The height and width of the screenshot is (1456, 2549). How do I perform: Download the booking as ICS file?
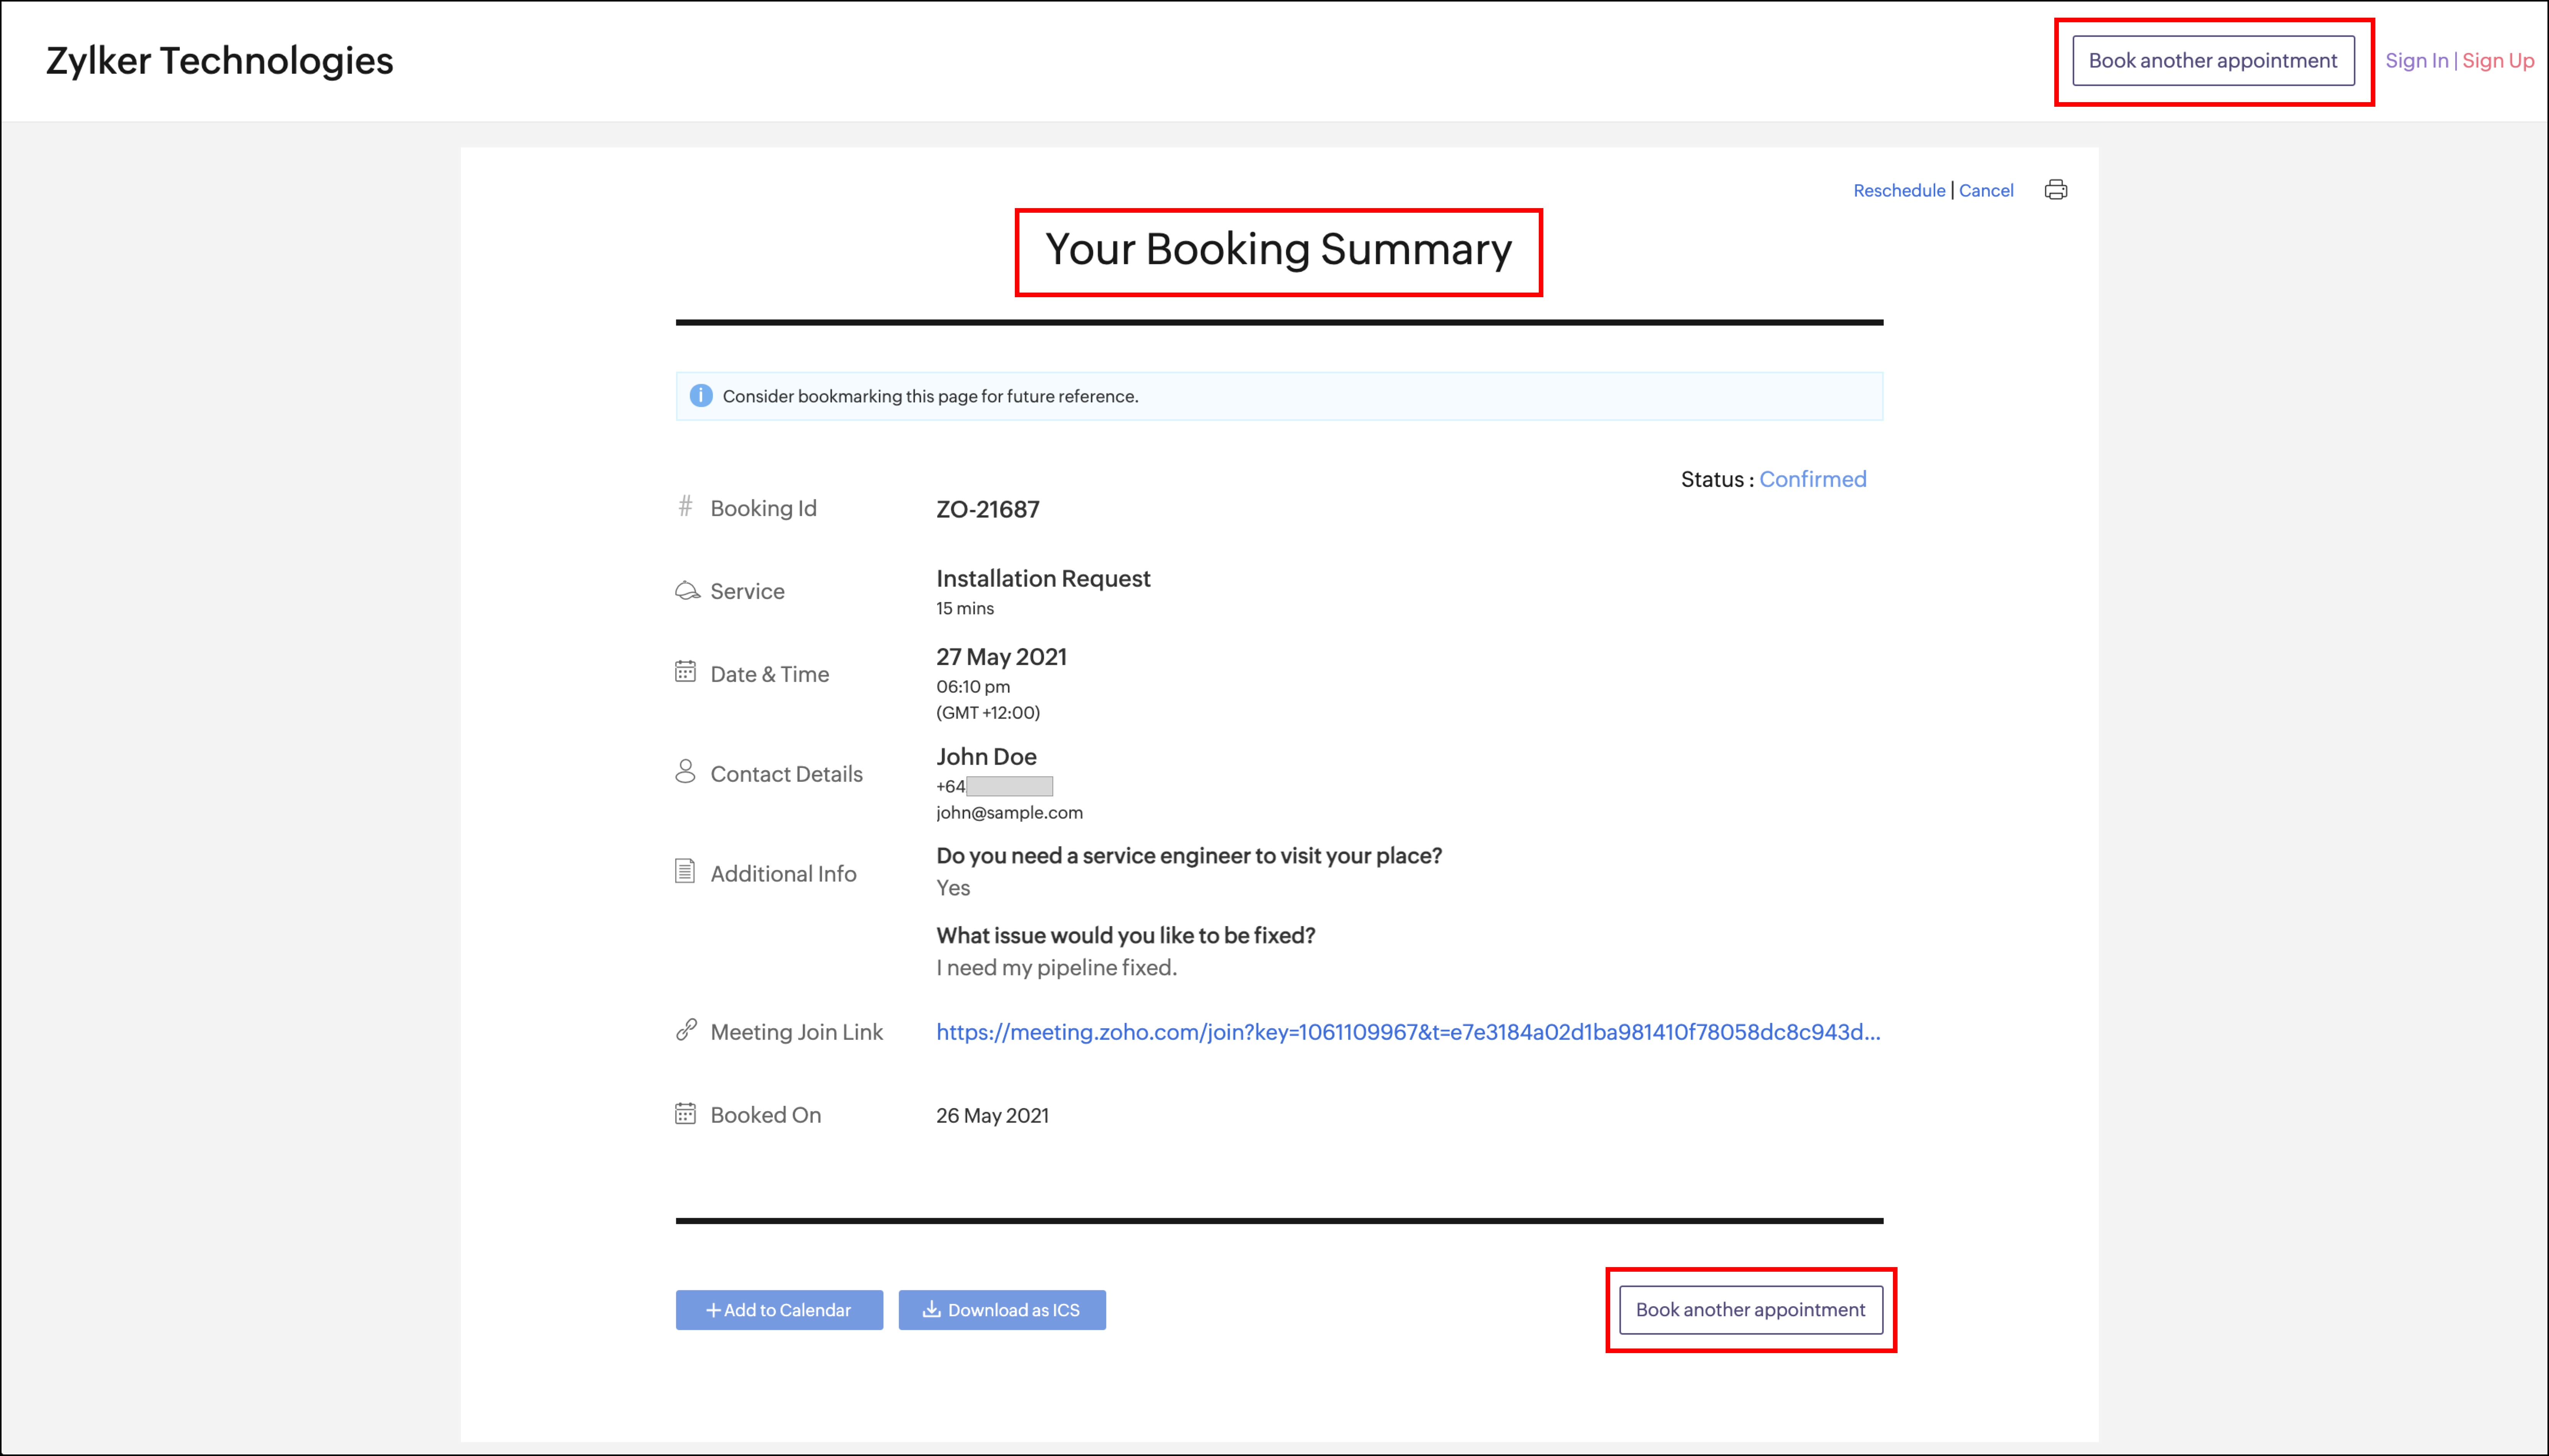tap(1003, 1310)
